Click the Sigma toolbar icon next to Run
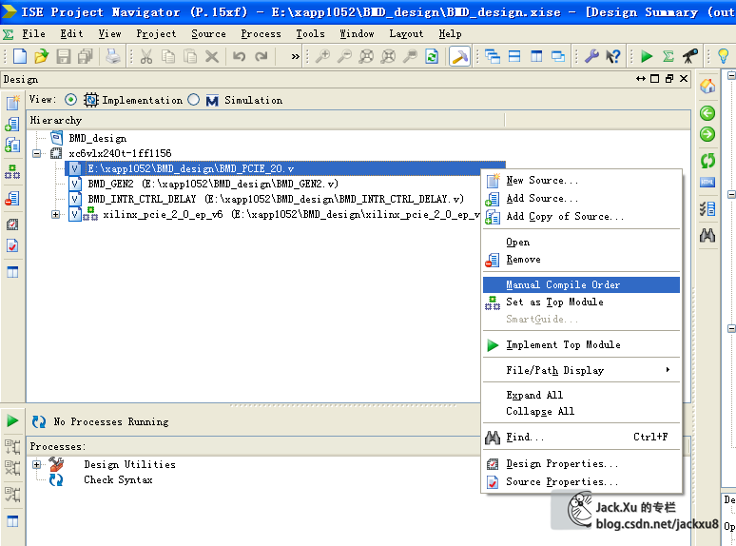736x546 pixels. (668, 56)
